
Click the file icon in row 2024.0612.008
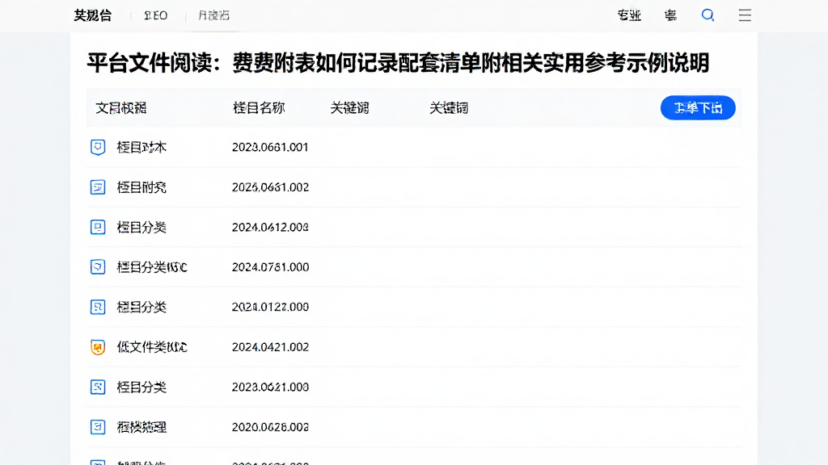98,227
